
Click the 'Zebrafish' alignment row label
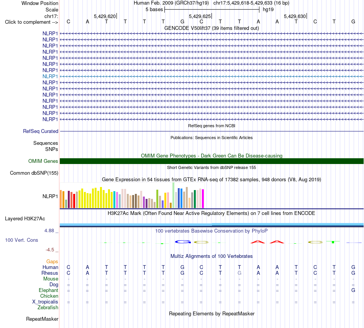click(48, 307)
